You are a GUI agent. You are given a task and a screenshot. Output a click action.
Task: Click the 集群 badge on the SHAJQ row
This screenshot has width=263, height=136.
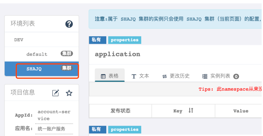click(67, 68)
